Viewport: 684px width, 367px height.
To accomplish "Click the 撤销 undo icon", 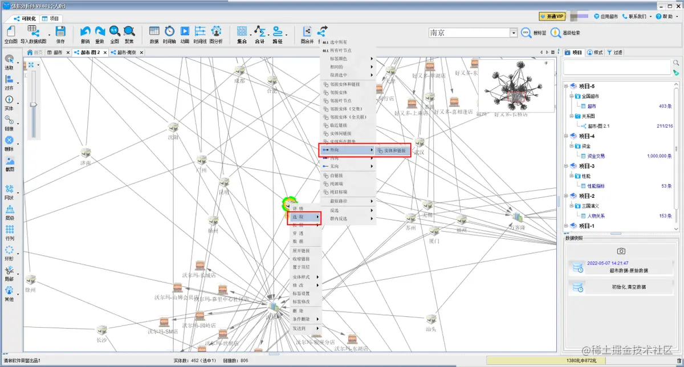I will 85,32.
